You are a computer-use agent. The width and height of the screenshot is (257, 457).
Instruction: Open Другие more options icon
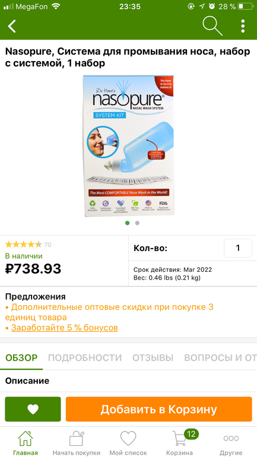click(231, 443)
